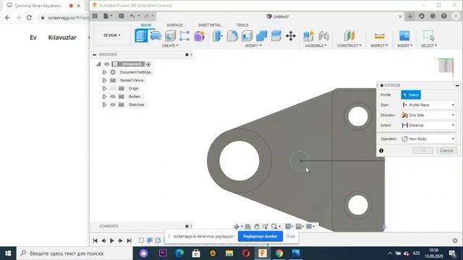
Task: Select the Press Pull tool
Action: click(x=218, y=36)
